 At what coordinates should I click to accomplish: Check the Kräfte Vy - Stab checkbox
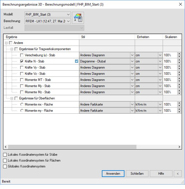click(x=22, y=67)
